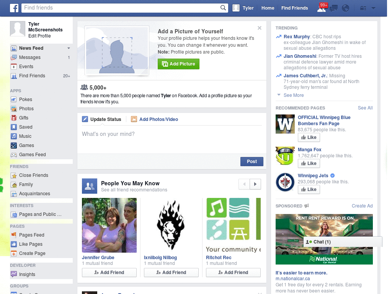The width and height of the screenshot is (392, 294).
Task: Expand the account menu arrow in top bar
Action: (374, 8)
